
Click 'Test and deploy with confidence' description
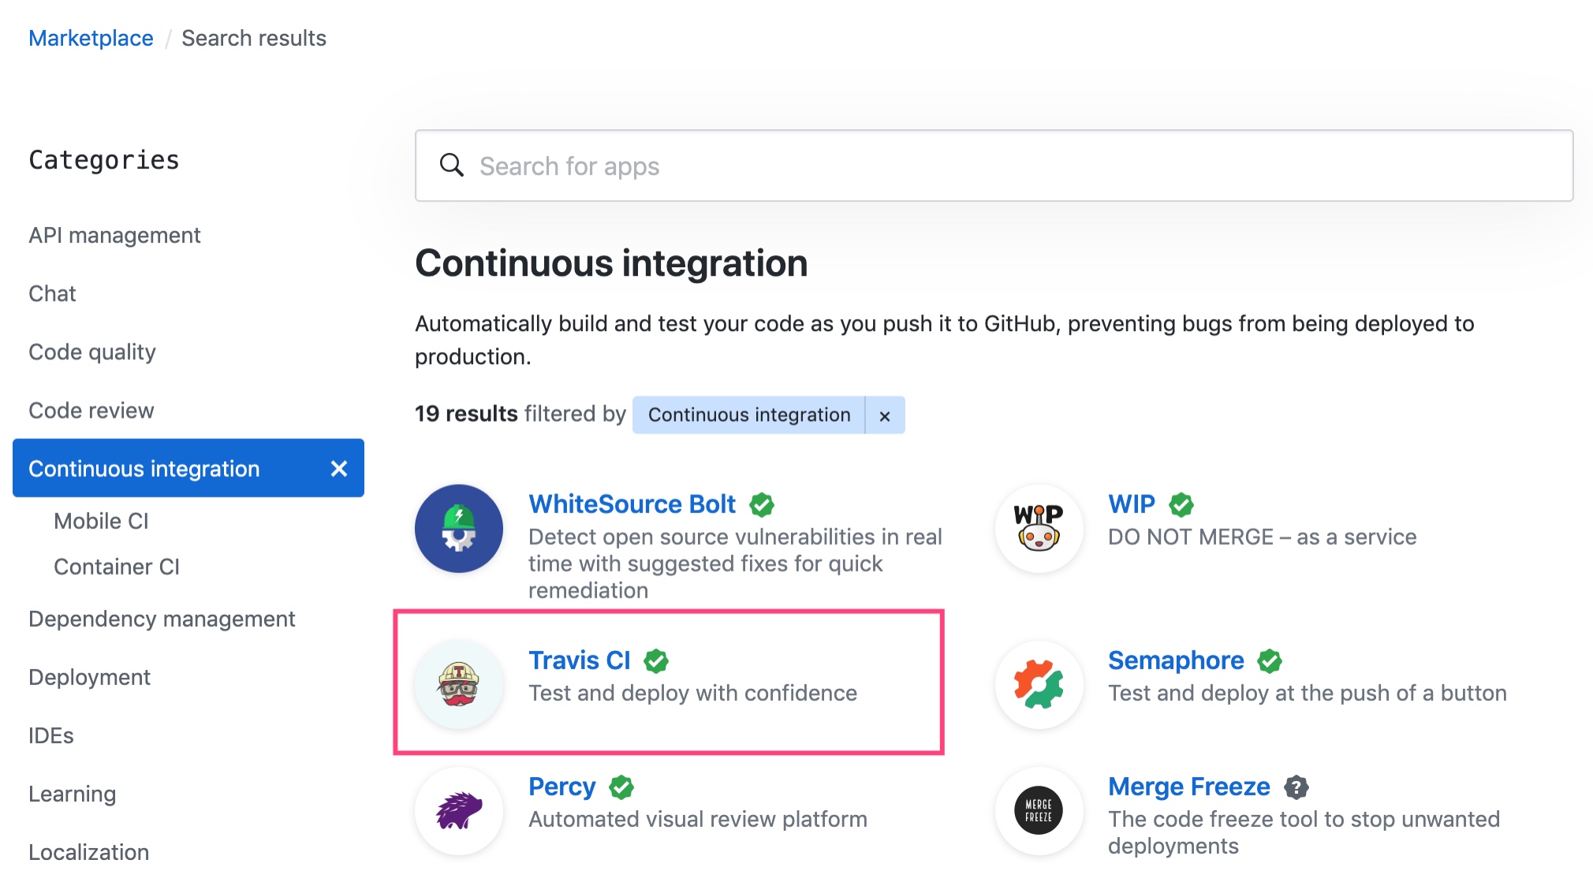[692, 693]
